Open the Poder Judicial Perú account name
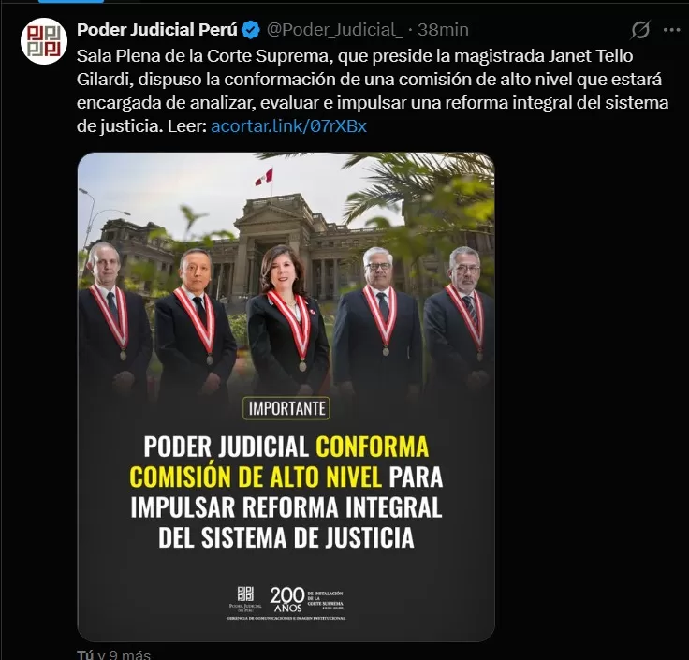 pyautogui.click(x=157, y=29)
